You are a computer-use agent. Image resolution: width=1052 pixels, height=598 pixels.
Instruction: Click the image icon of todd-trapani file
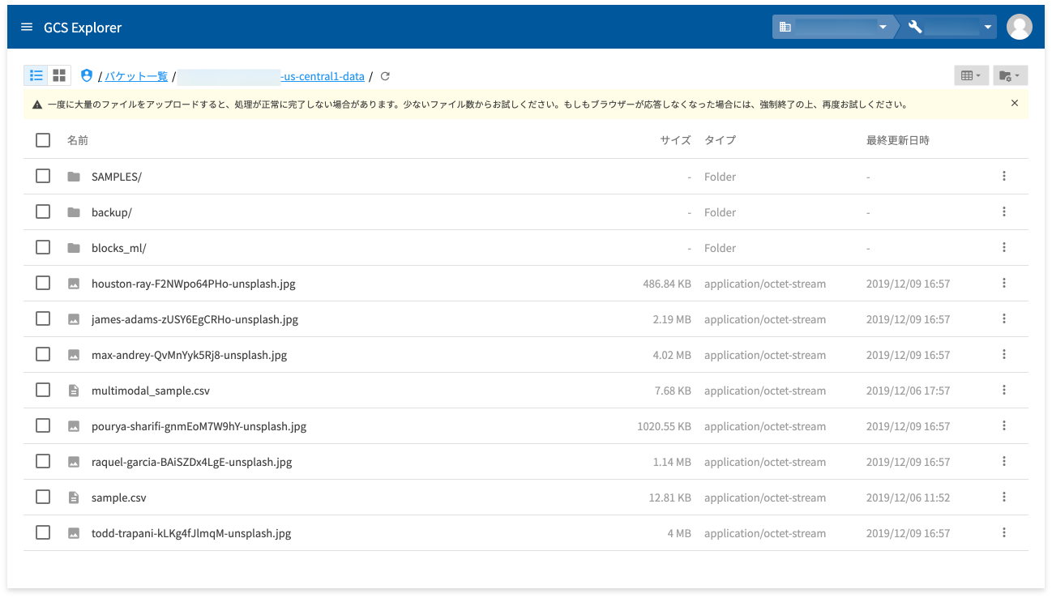[74, 533]
